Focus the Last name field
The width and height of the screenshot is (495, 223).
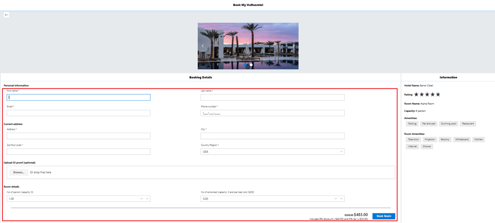(272, 98)
